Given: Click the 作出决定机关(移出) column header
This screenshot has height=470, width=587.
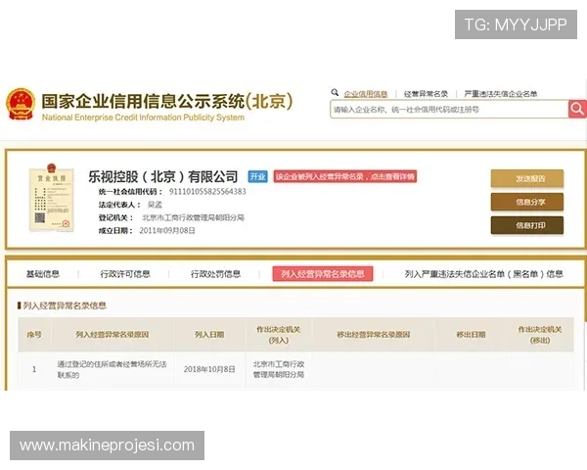Looking at the screenshot, I should (540, 335).
